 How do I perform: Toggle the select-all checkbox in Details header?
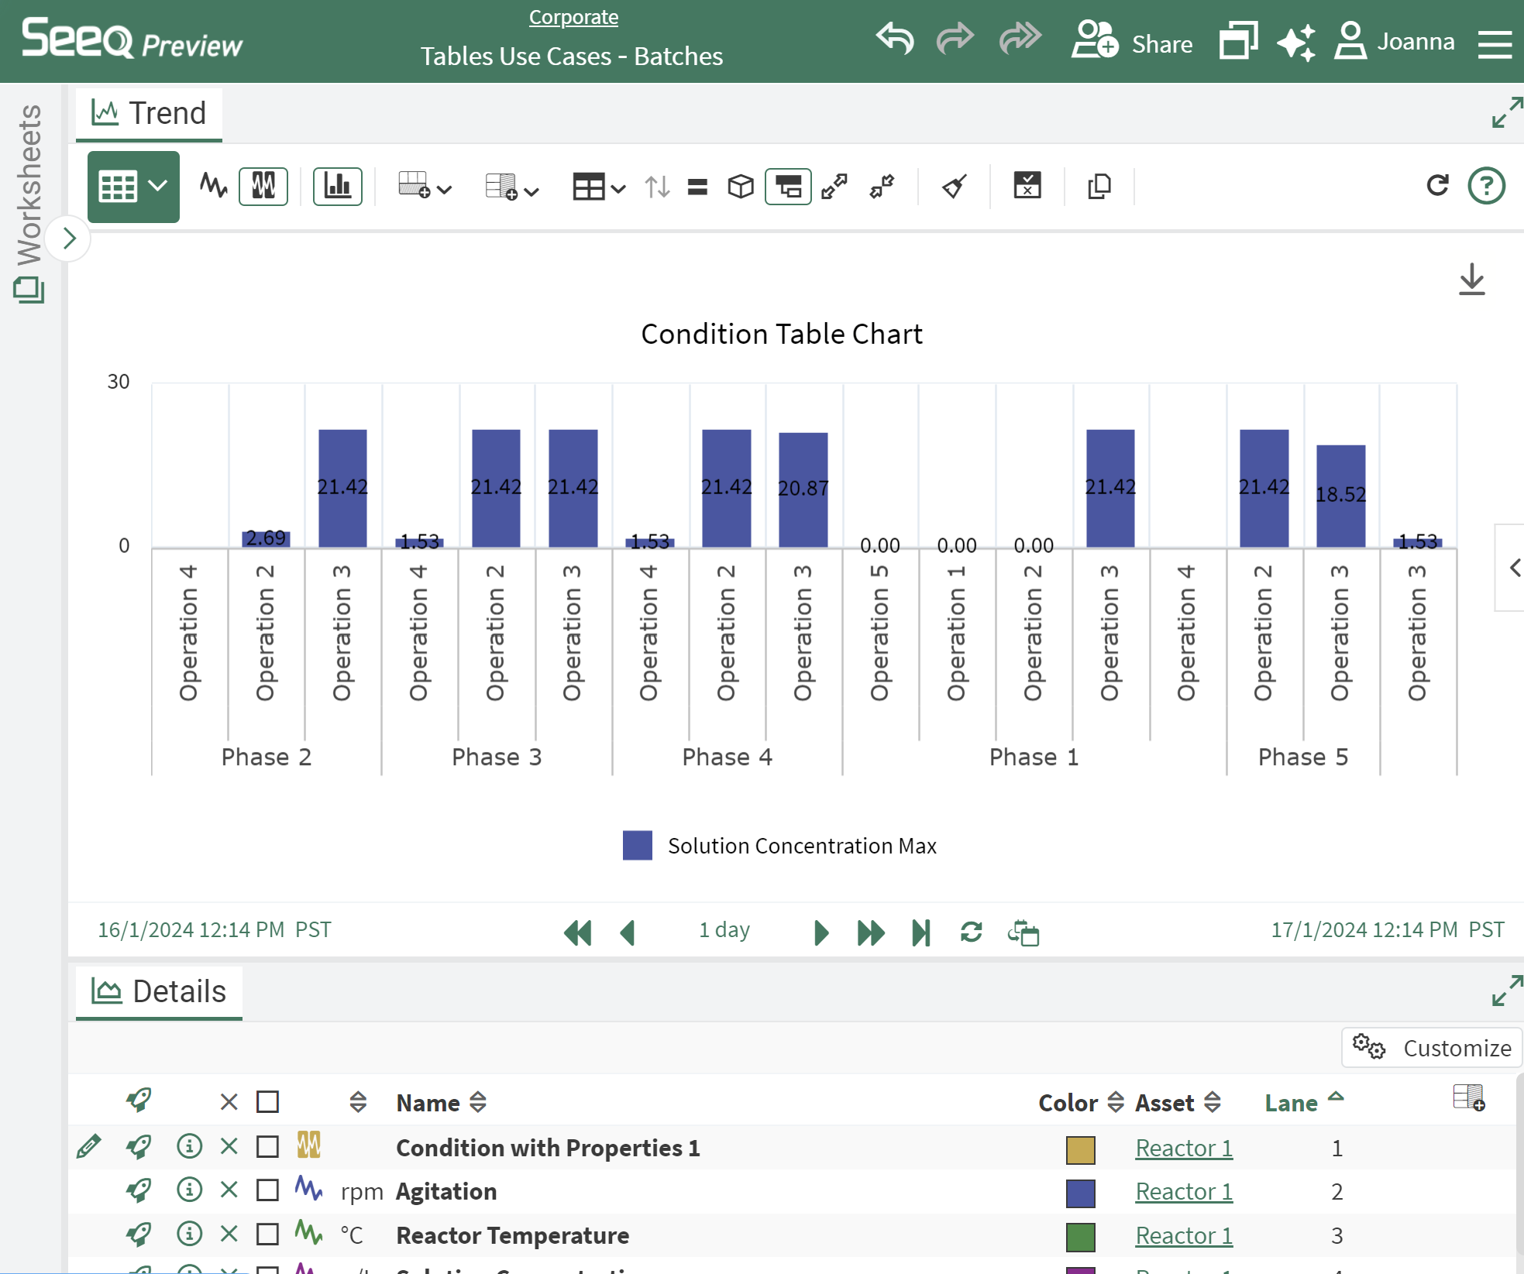click(x=267, y=1101)
